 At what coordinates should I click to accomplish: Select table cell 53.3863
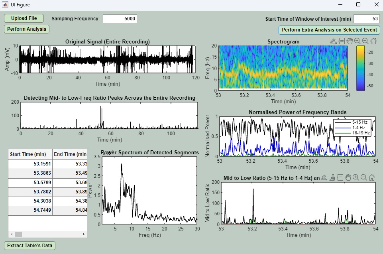click(30, 173)
